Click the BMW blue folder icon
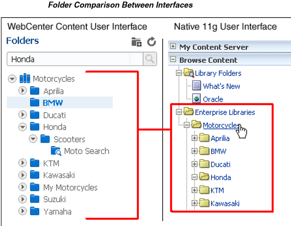This screenshot has height=226, width=291. pyautogui.click(x=35, y=103)
